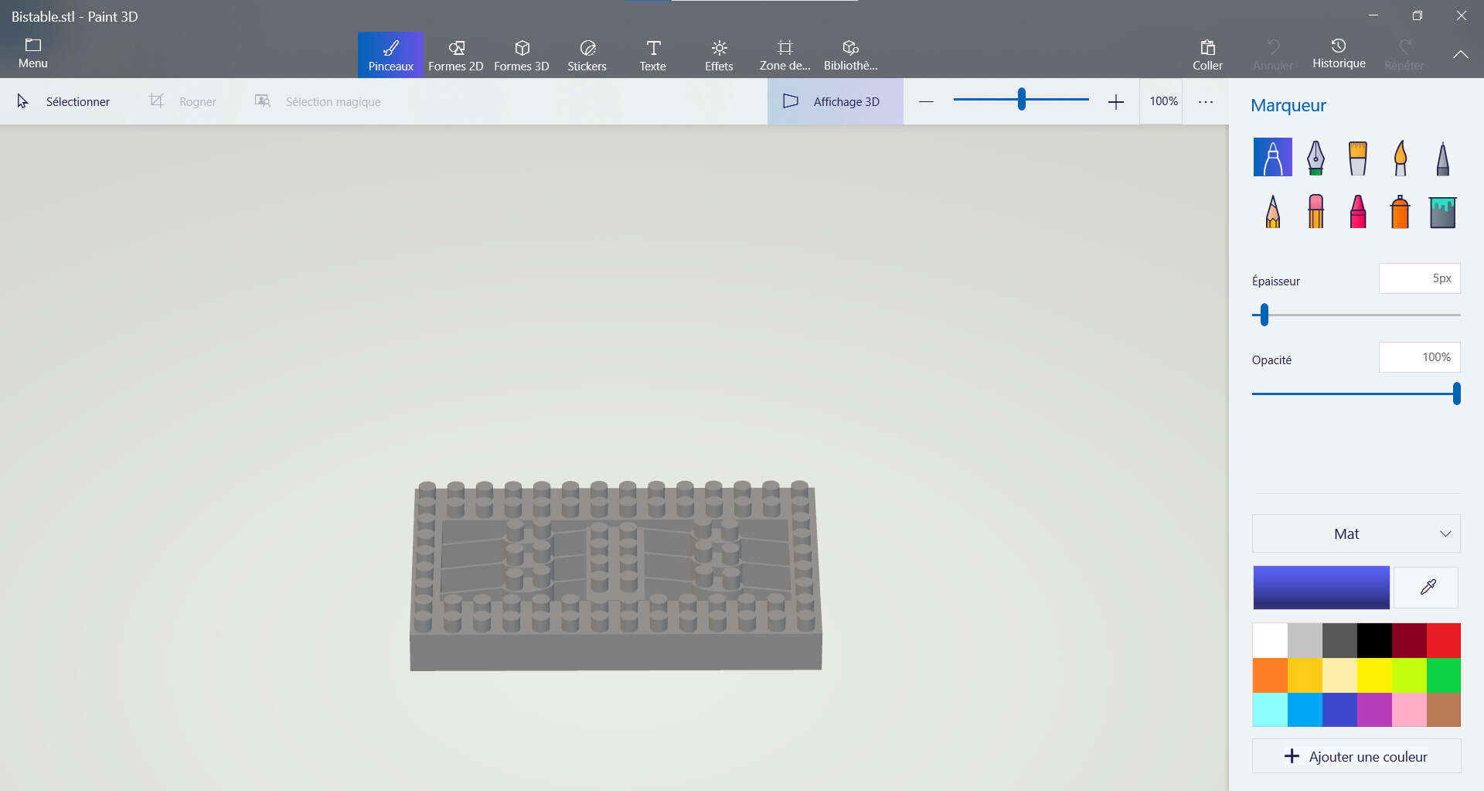1484x791 pixels.
Task: Click the Annuler undo button
Action: (x=1272, y=55)
